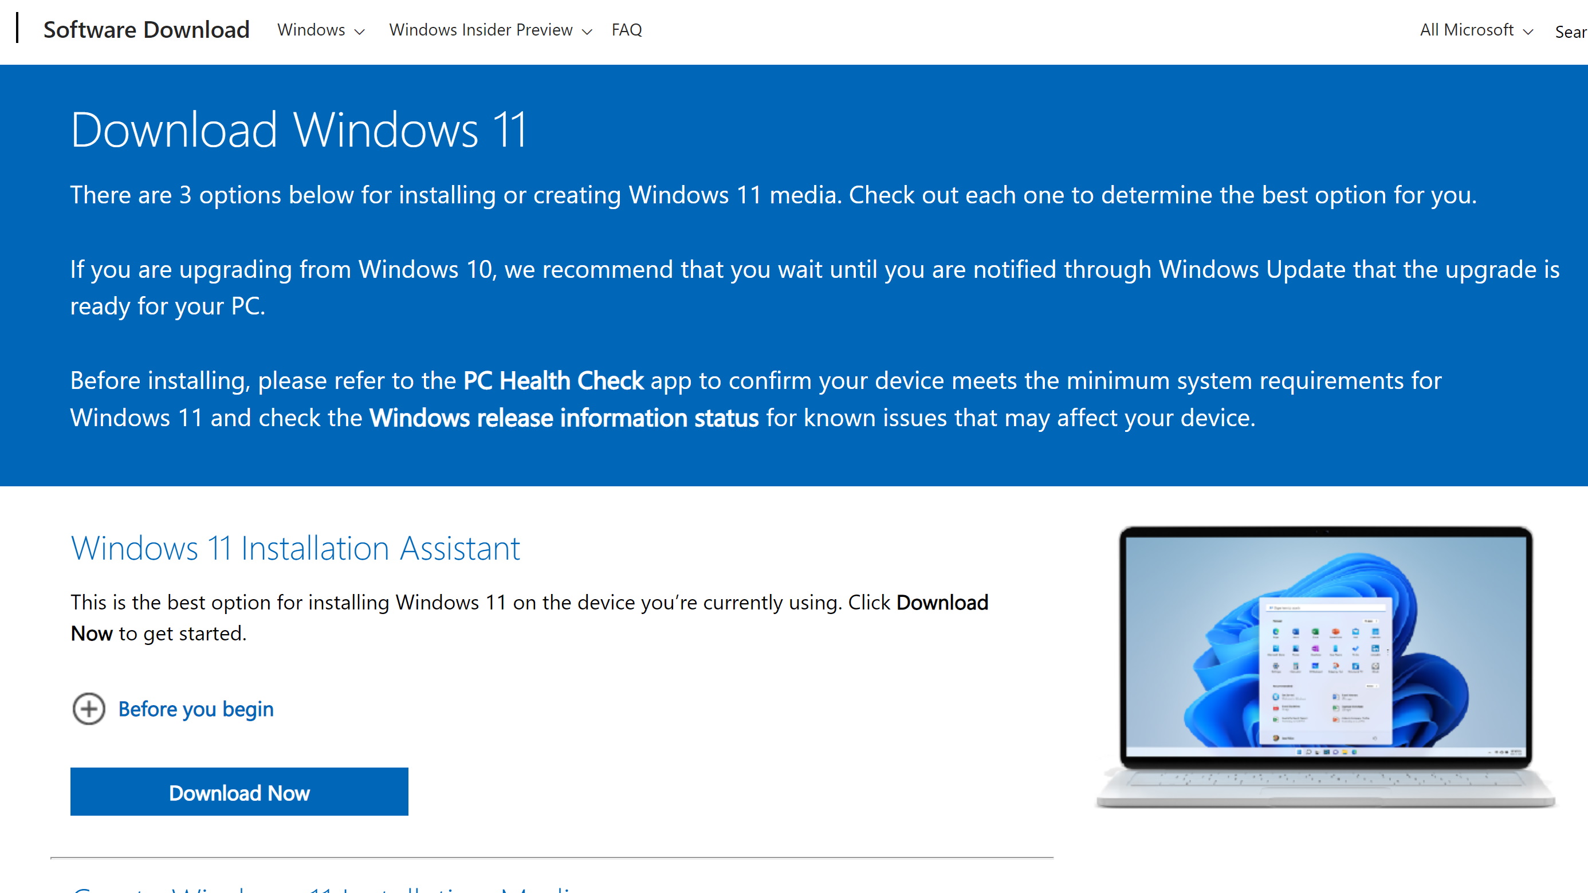Open the FAQ page

(626, 30)
